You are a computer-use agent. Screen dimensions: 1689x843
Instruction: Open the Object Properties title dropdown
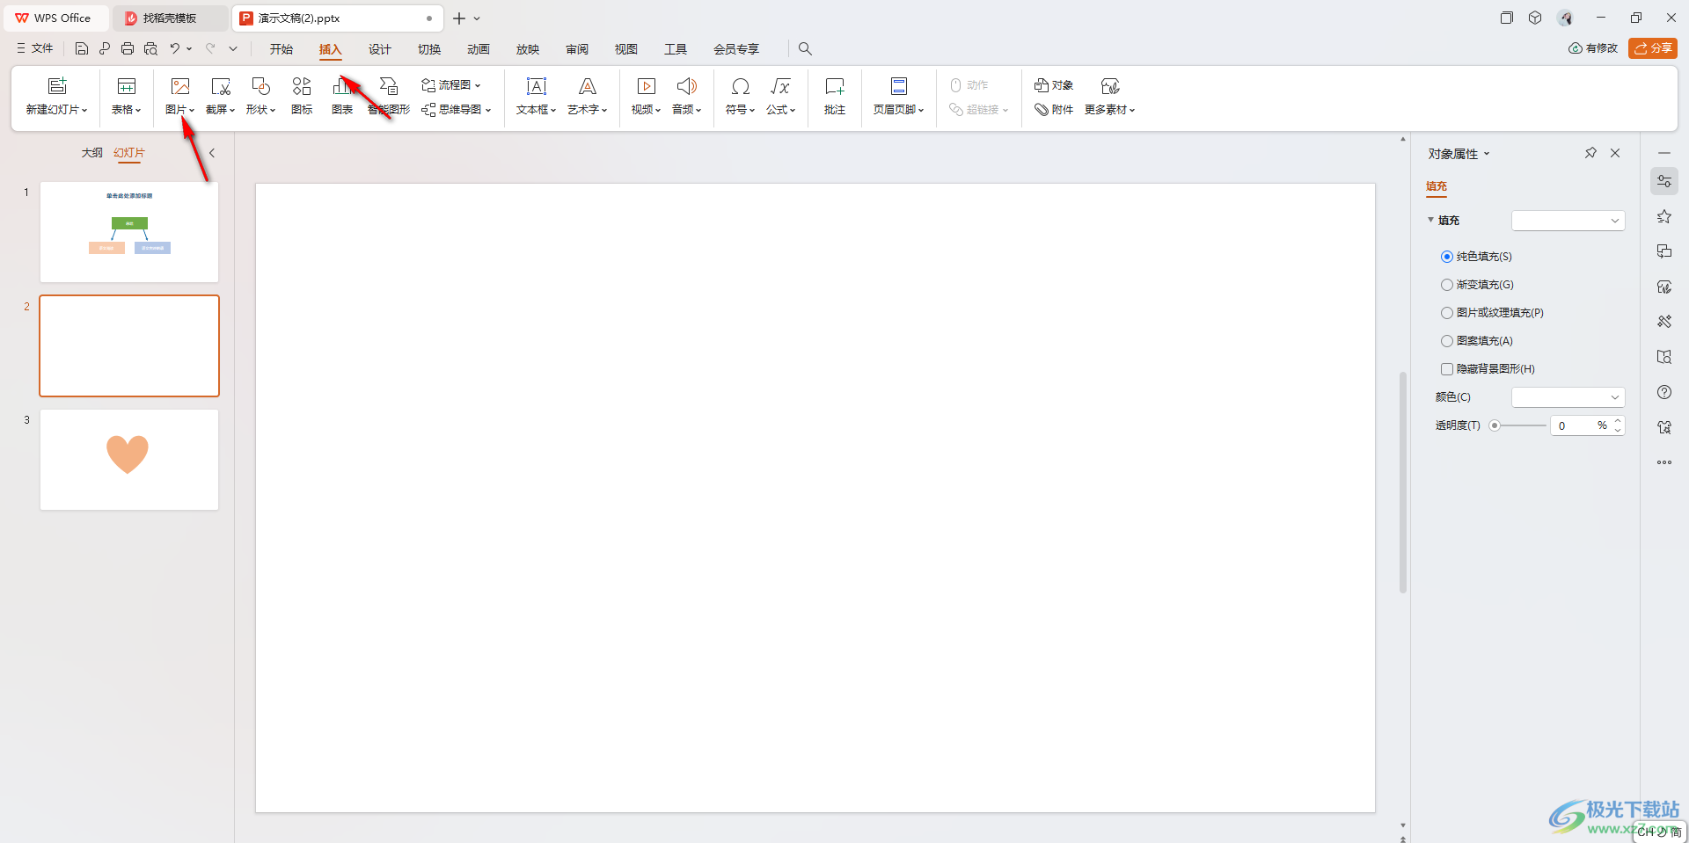[x=1487, y=154]
